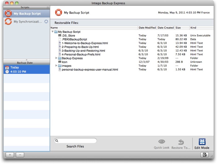The height and width of the screenshot is (164, 217).
Task: Select the Today 4:03:10 PM backup
Action: pos(27,69)
